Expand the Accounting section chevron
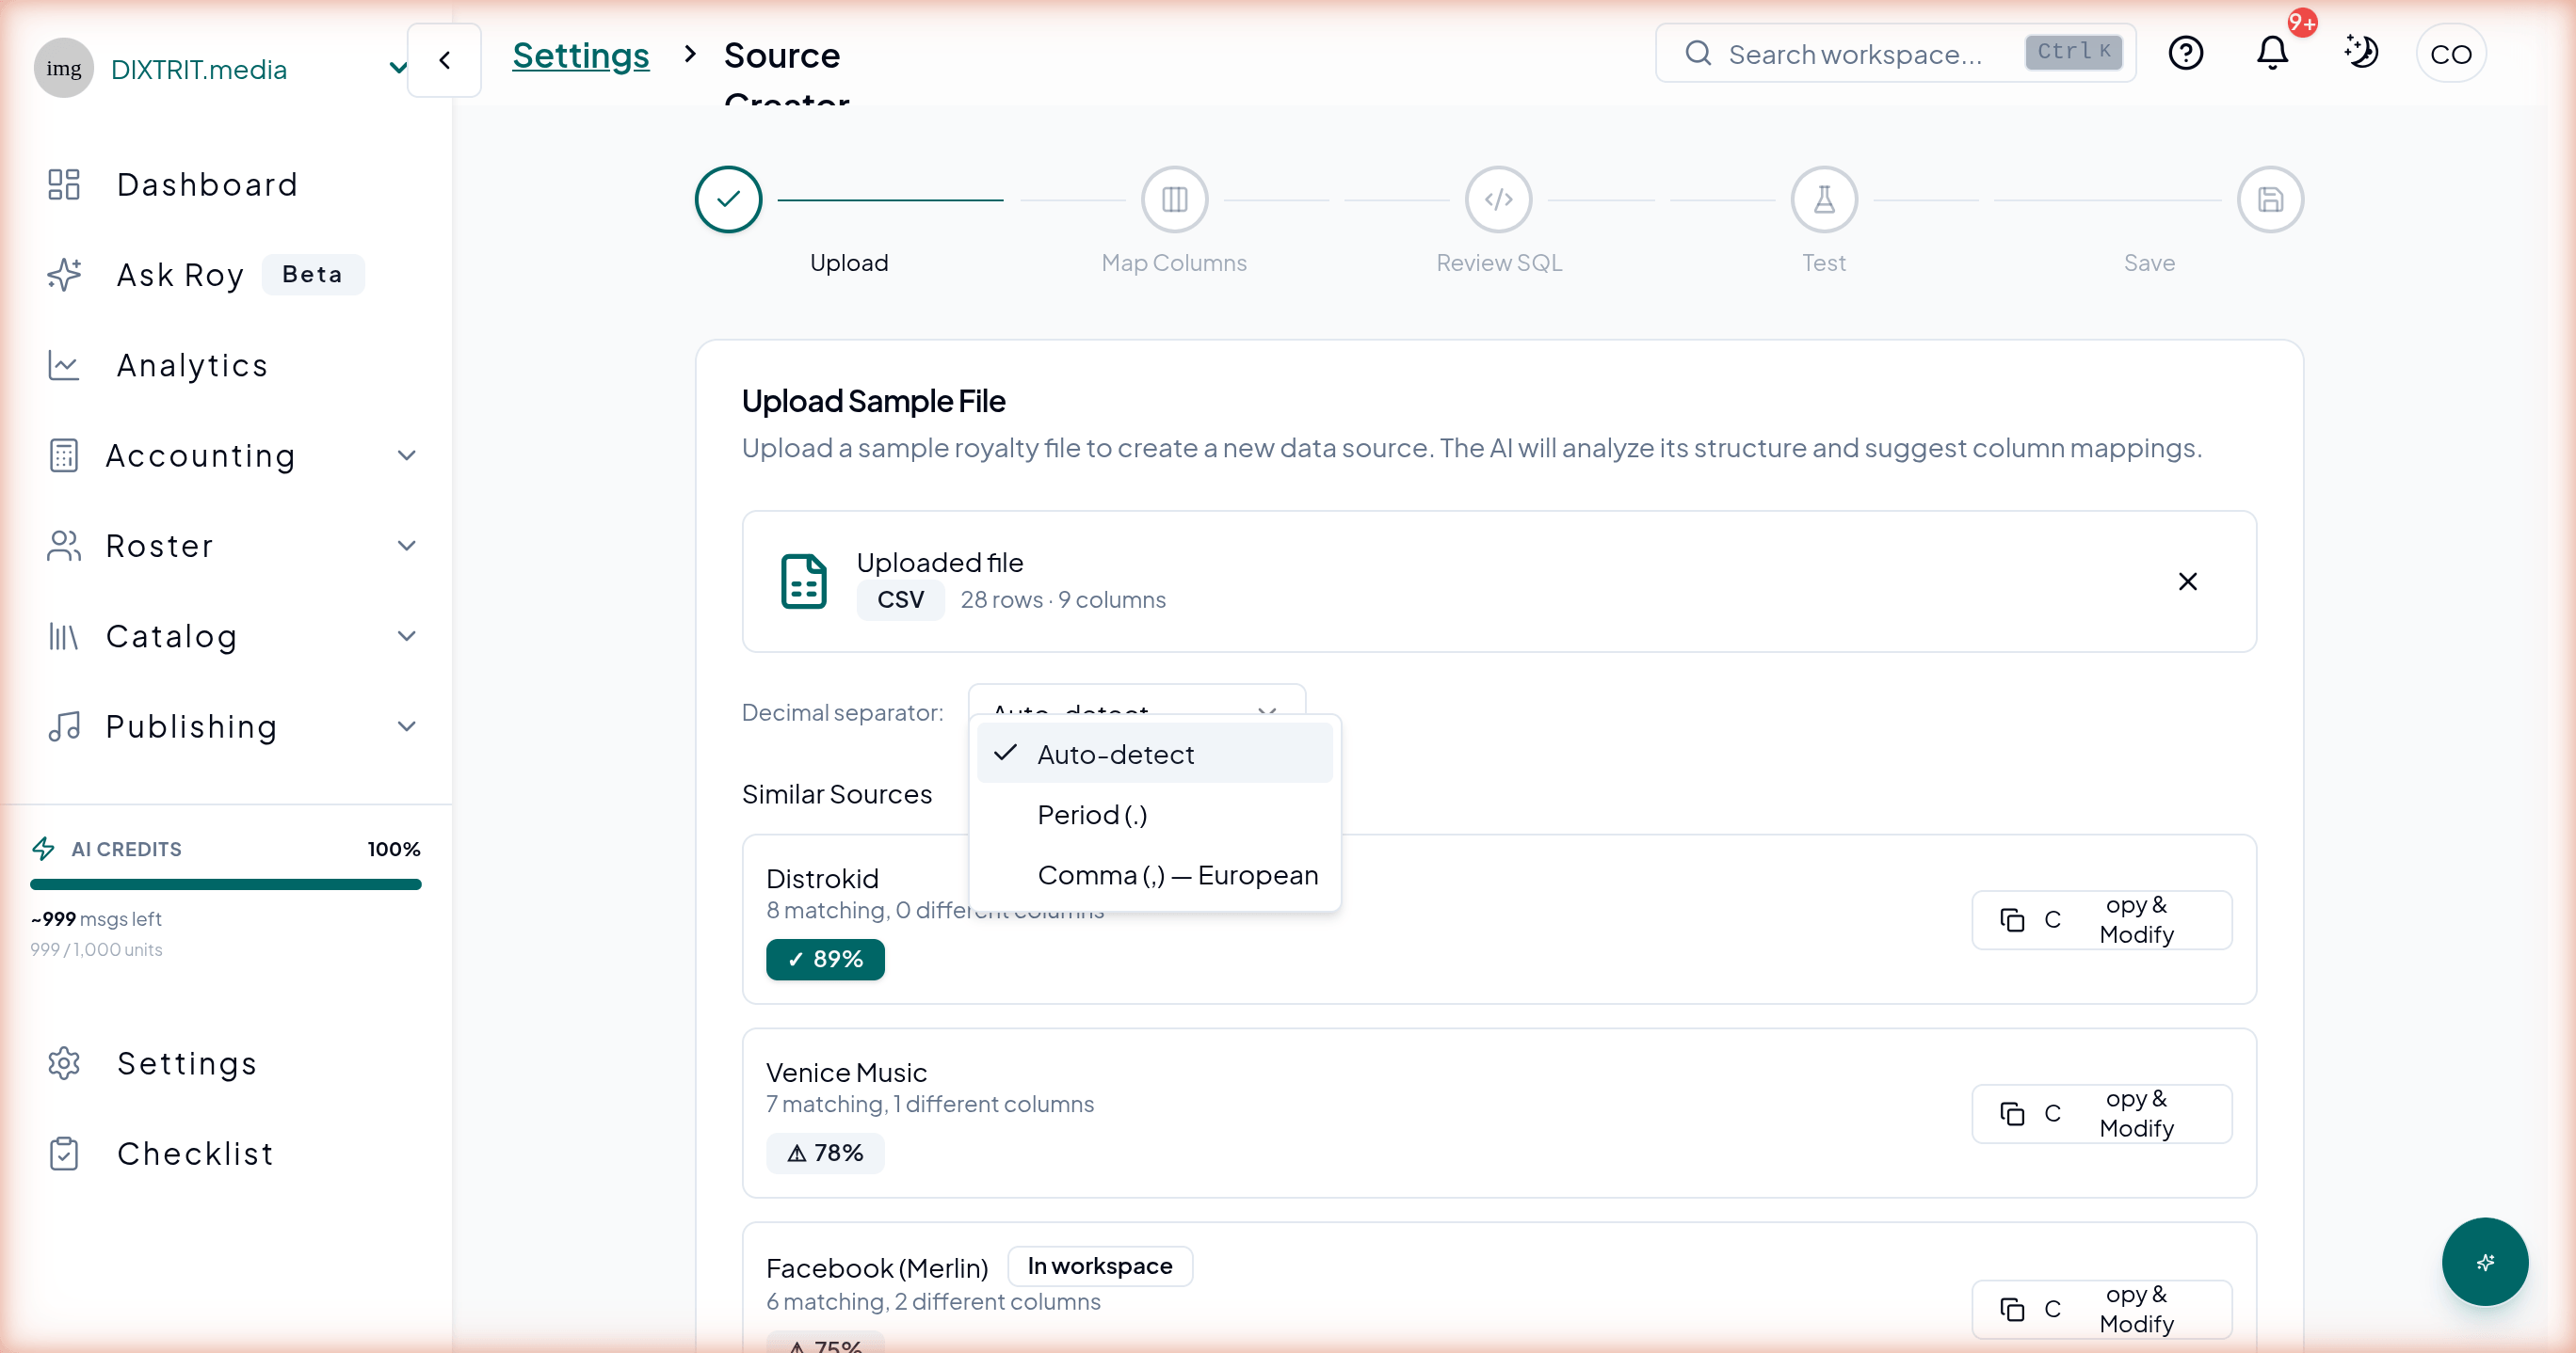The image size is (2576, 1353). pos(406,455)
